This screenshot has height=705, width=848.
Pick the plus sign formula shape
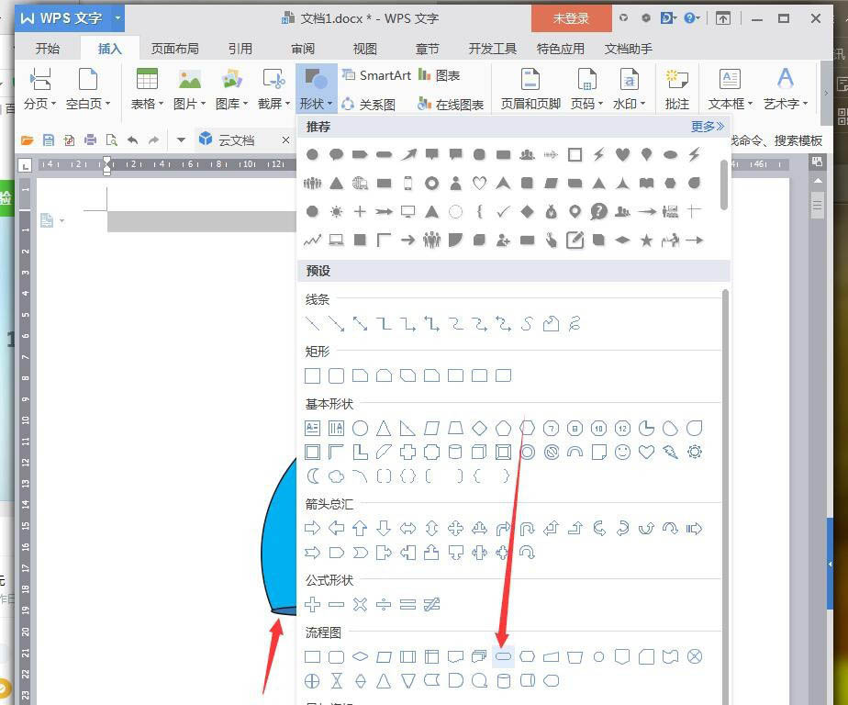(x=313, y=604)
